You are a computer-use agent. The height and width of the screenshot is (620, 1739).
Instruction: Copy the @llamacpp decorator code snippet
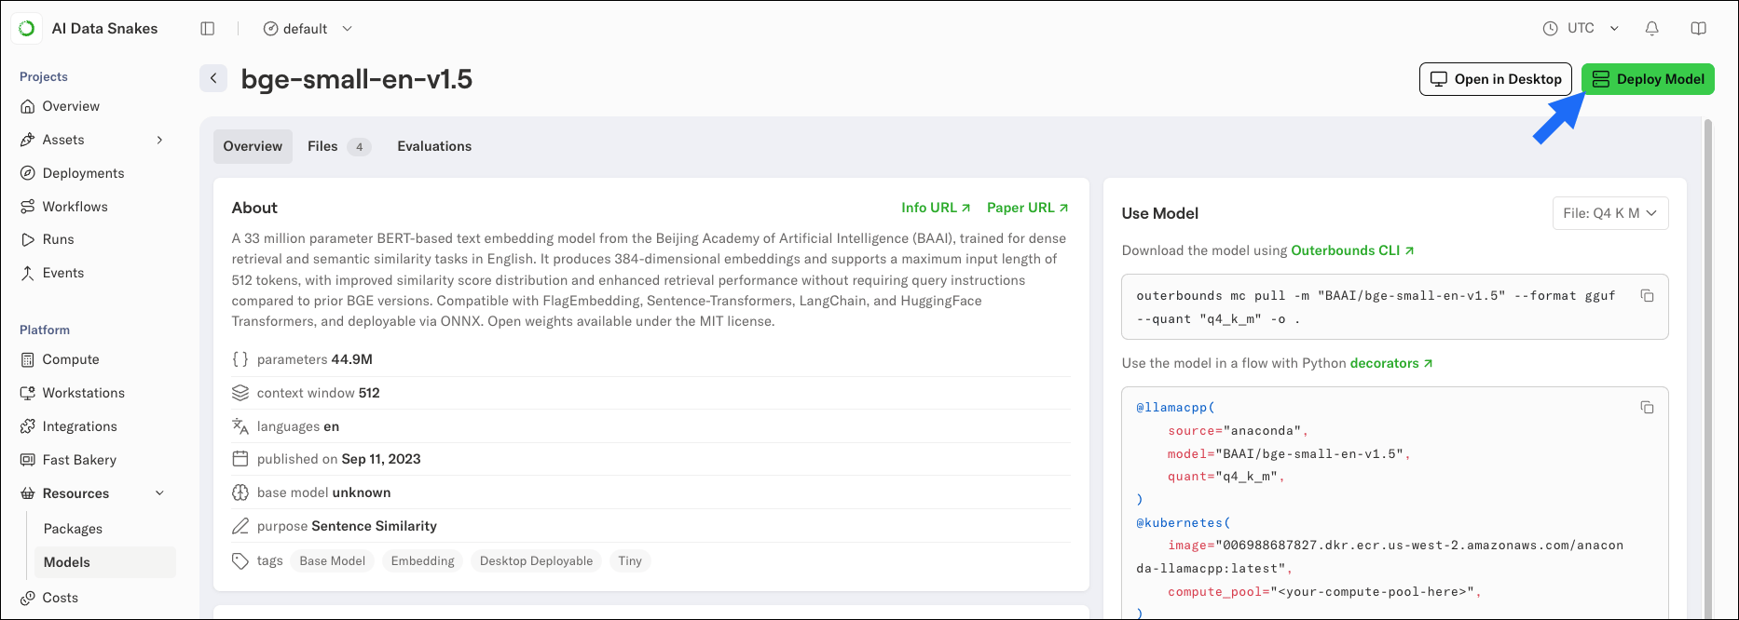[x=1648, y=408]
